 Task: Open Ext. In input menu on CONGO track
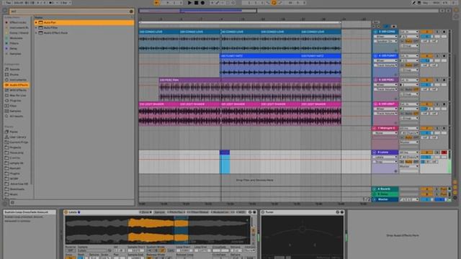(x=409, y=32)
